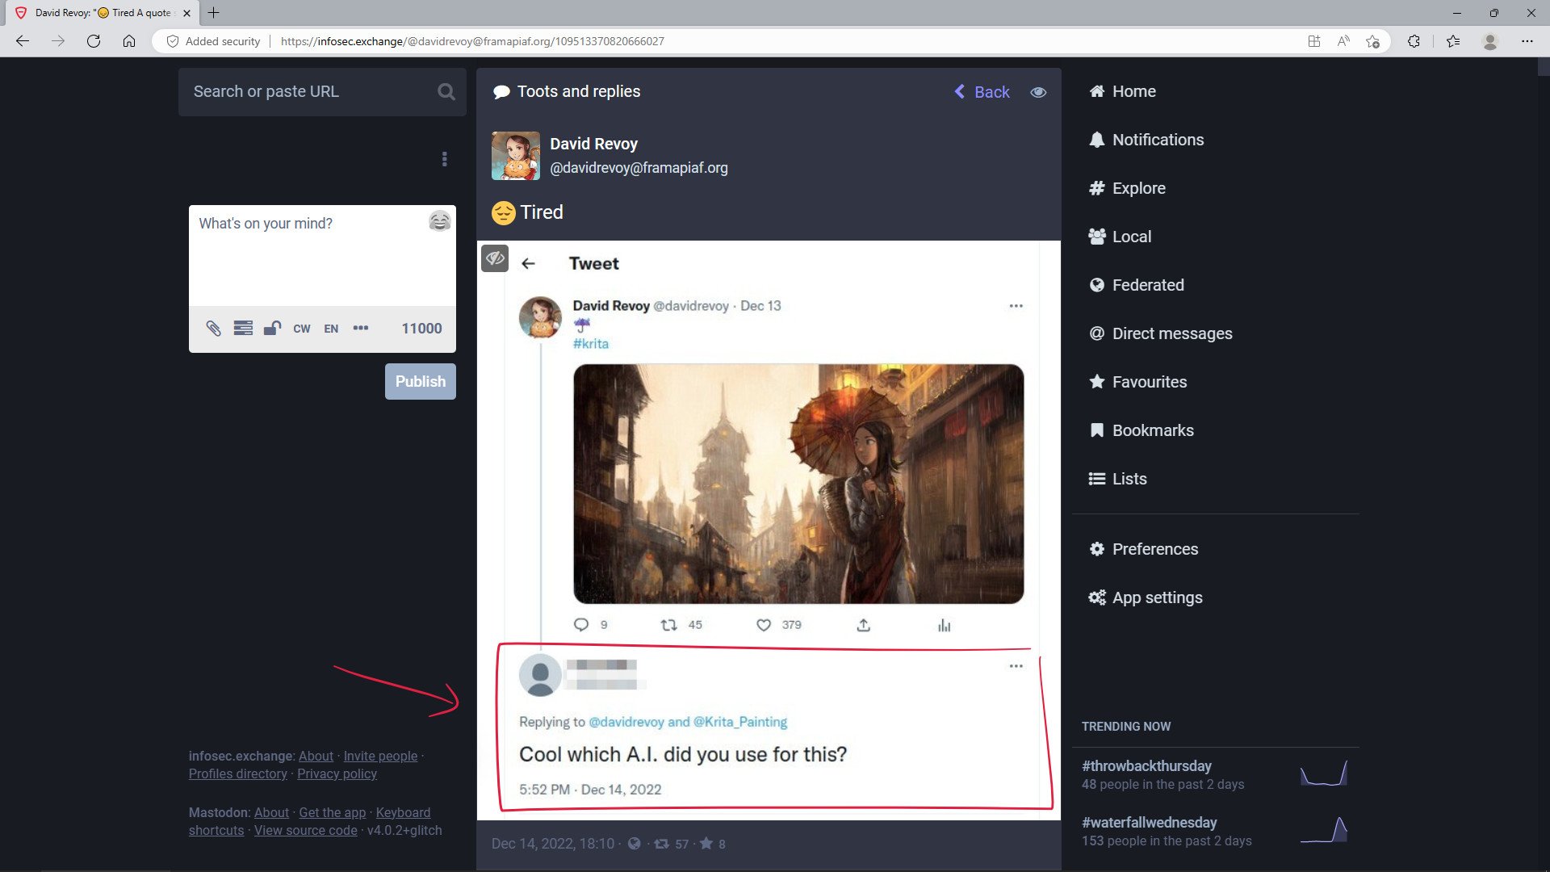Click the globe visibility icon under post
This screenshot has height=872, width=1550.
[x=634, y=844]
